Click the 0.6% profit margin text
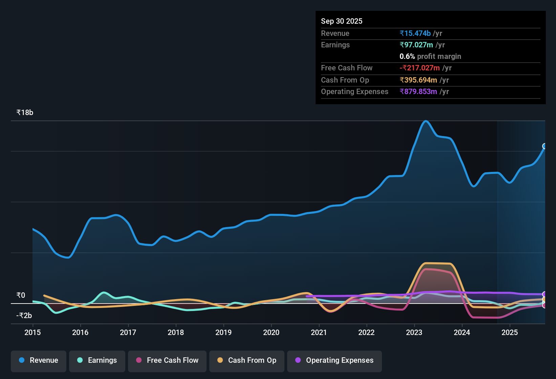This screenshot has height=379, width=556. click(x=430, y=57)
